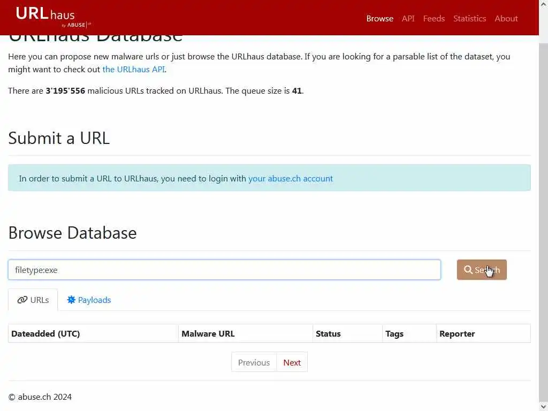This screenshot has width=548, height=411.
Task: Click the Dateadded (UTC) column header
Action: (93, 333)
